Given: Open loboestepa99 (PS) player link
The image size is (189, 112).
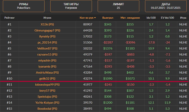Looking at the screenshot, I should tap(47, 85).
